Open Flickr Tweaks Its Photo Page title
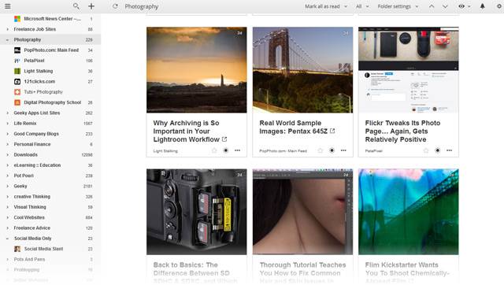504x285 pixels. pyautogui.click(x=402, y=131)
